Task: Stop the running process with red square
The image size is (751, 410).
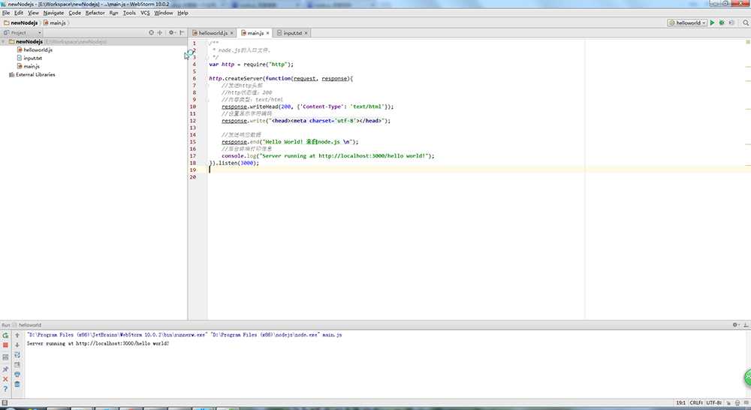Action: [x=5, y=345]
